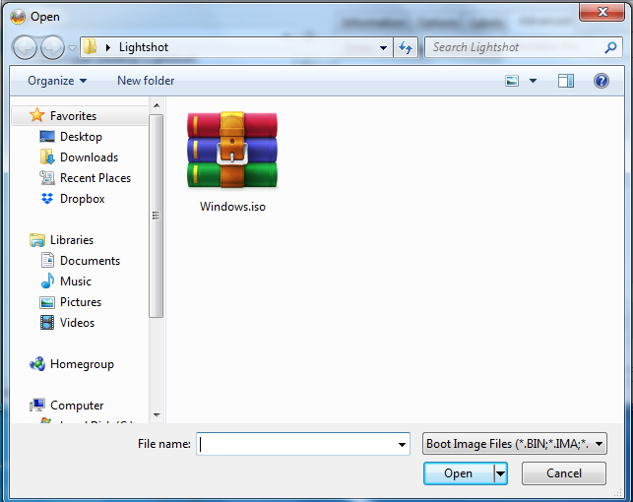Viewport: 633px width, 502px height.
Task: Click the Windows.iso file name label
Action: [x=232, y=207]
